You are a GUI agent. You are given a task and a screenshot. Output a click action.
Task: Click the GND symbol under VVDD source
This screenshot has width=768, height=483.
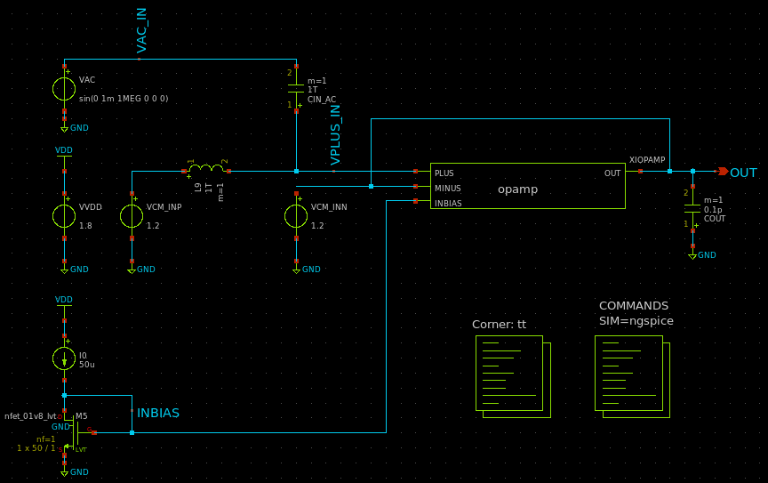[64, 270]
